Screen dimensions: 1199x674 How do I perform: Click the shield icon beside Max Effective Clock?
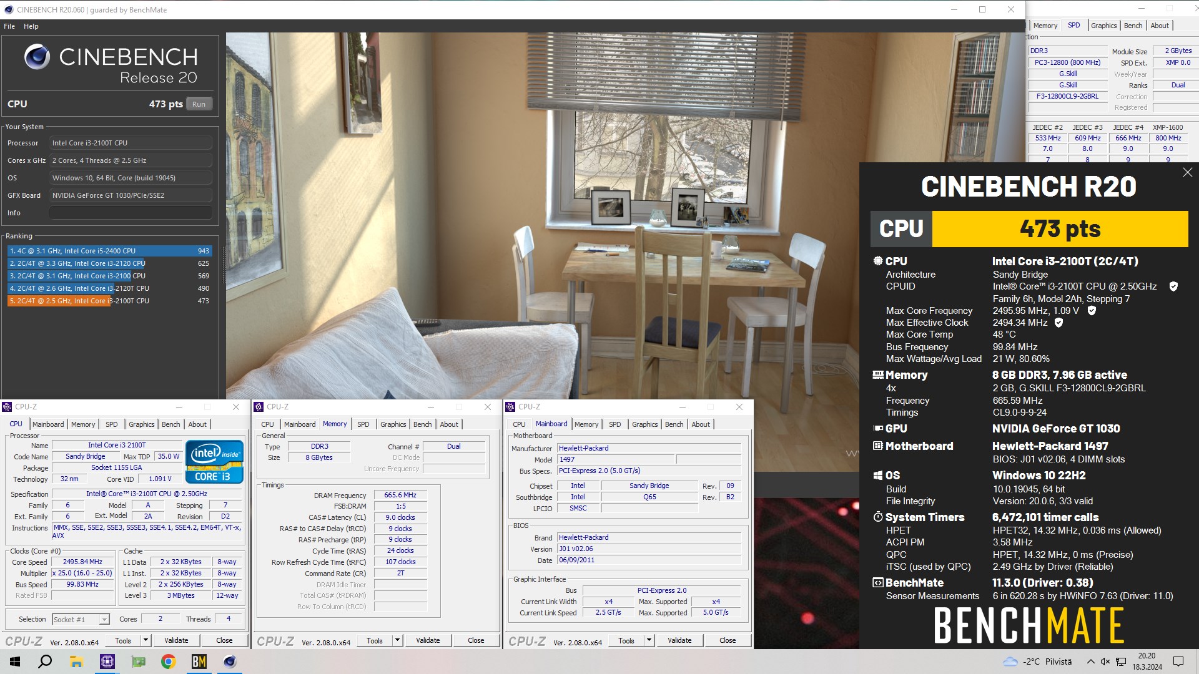[x=1058, y=323]
